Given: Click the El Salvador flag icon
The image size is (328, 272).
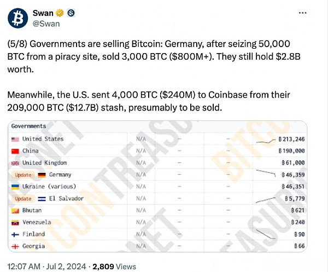Looking at the screenshot, I should point(42,199).
